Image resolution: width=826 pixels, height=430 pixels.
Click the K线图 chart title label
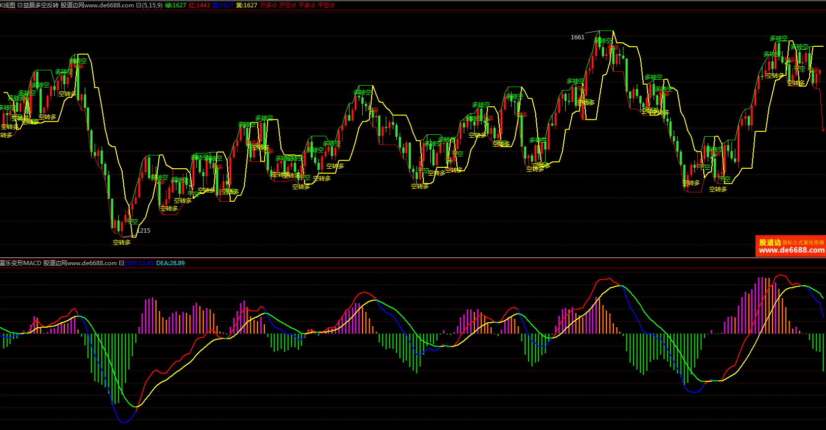coord(7,5)
